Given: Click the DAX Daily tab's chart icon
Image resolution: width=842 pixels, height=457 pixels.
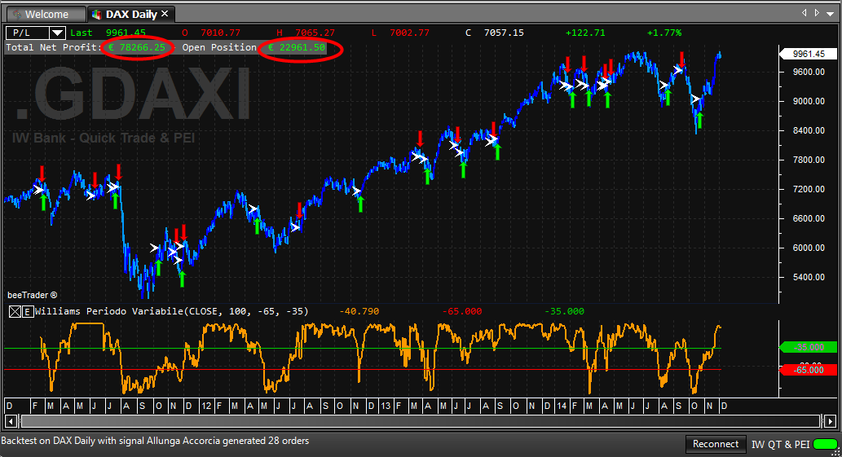Looking at the screenshot, I should 97,15.
